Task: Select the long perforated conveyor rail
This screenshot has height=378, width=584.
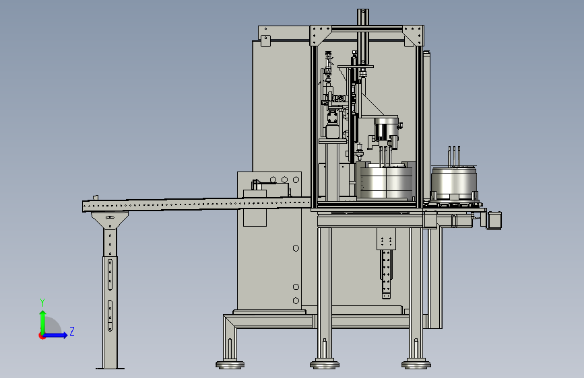Action: (196, 204)
